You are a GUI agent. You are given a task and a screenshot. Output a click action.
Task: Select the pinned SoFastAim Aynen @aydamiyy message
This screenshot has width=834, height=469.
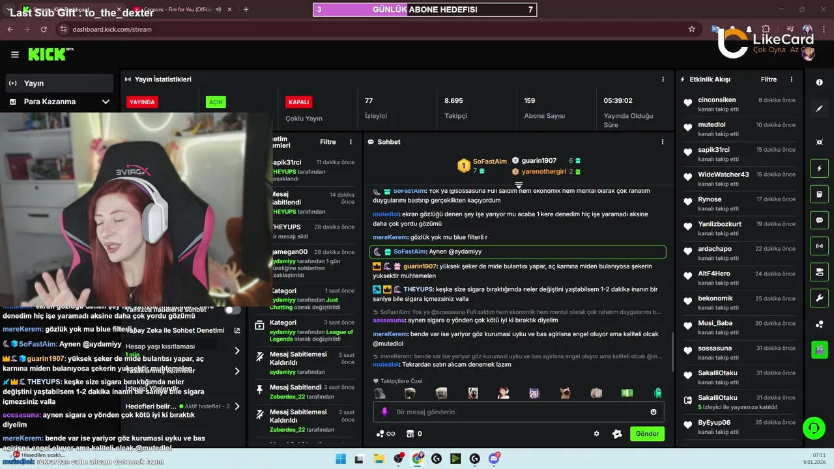click(x=517, y=251)
